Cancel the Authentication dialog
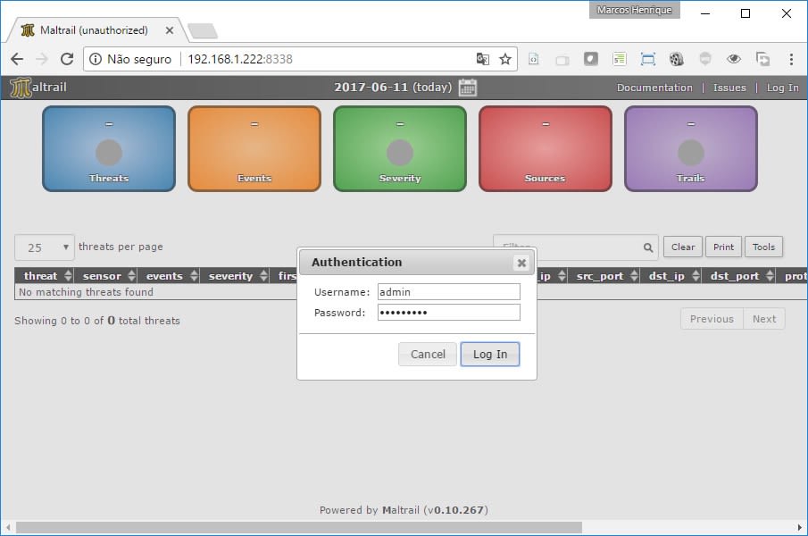 click(427, 354)
